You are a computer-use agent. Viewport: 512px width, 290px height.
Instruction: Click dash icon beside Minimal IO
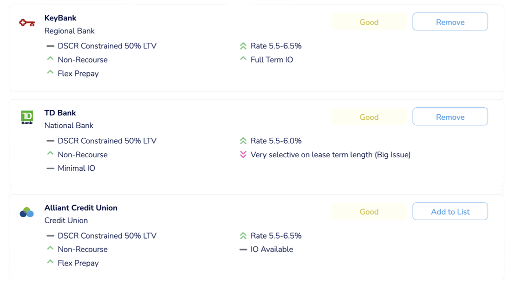point(50,168)
